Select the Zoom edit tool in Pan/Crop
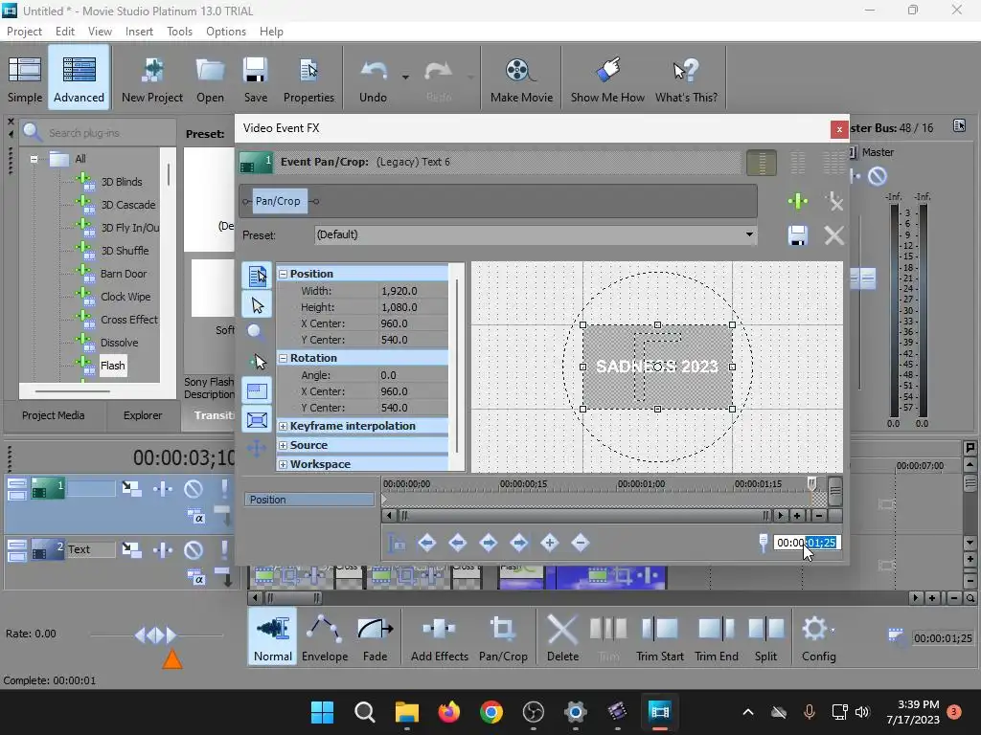Image resolution: width=981 pixels, height=735 pixels. point(257,333)
